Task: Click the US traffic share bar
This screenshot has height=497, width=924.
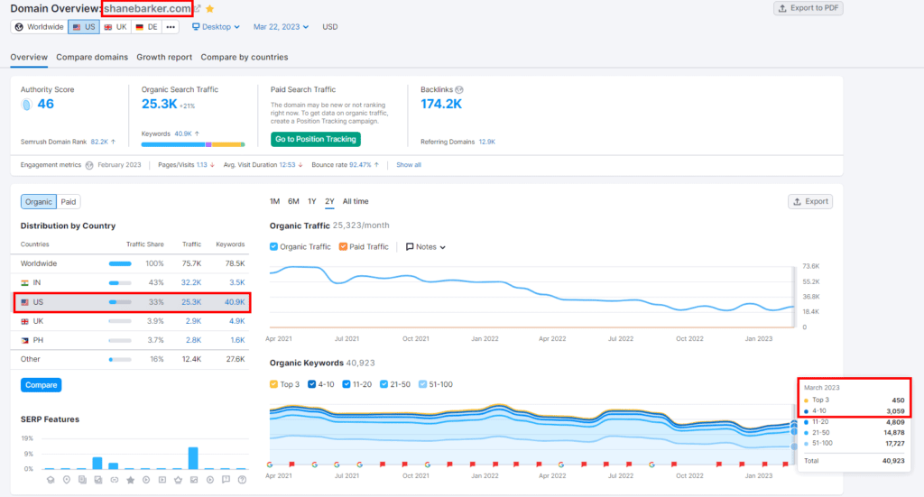Action: (120, 302)
